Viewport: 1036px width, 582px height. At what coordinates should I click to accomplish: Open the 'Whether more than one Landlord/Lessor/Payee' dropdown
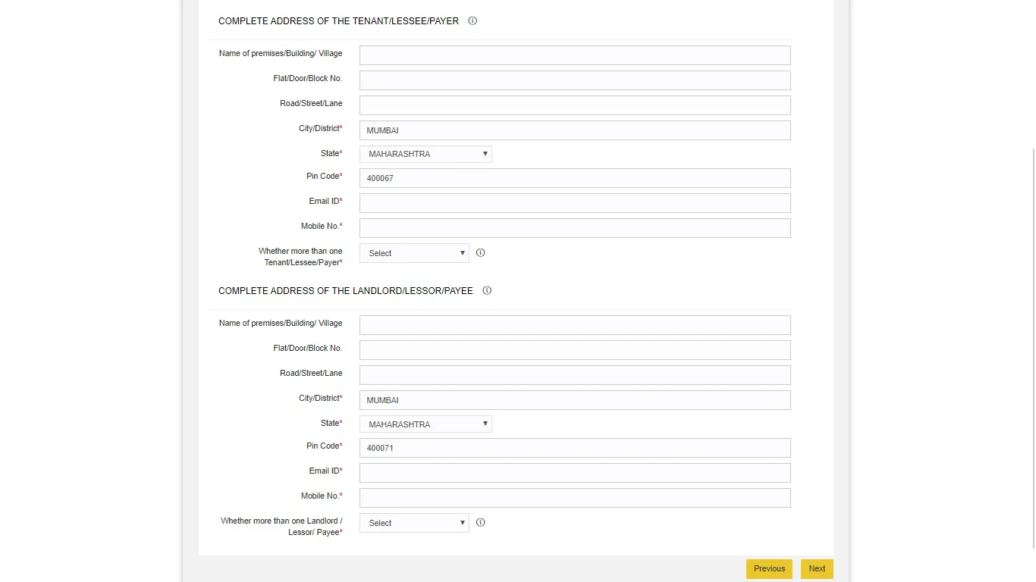pyautogui.click(x=414, y=523)
